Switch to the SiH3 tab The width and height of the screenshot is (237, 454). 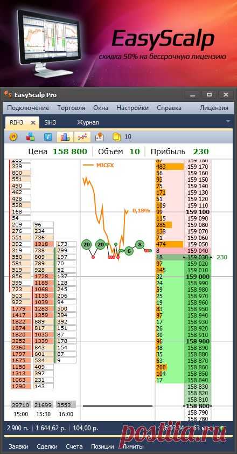point(50,122)
